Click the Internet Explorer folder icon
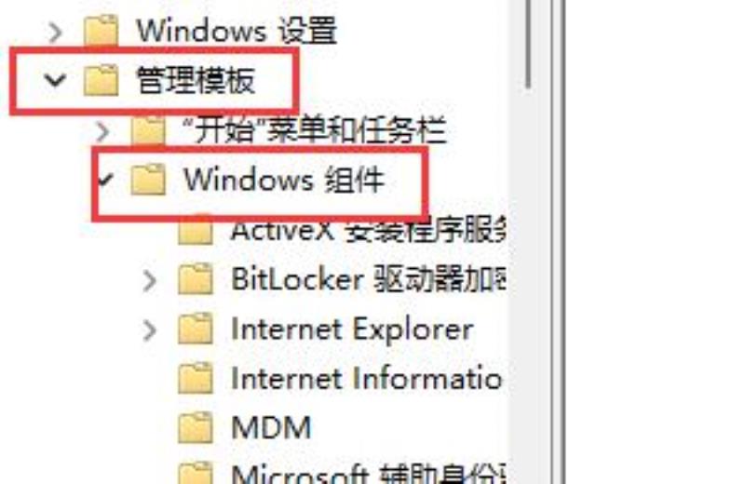The height and width of the screenshot is (484, 745). (196, 329)
